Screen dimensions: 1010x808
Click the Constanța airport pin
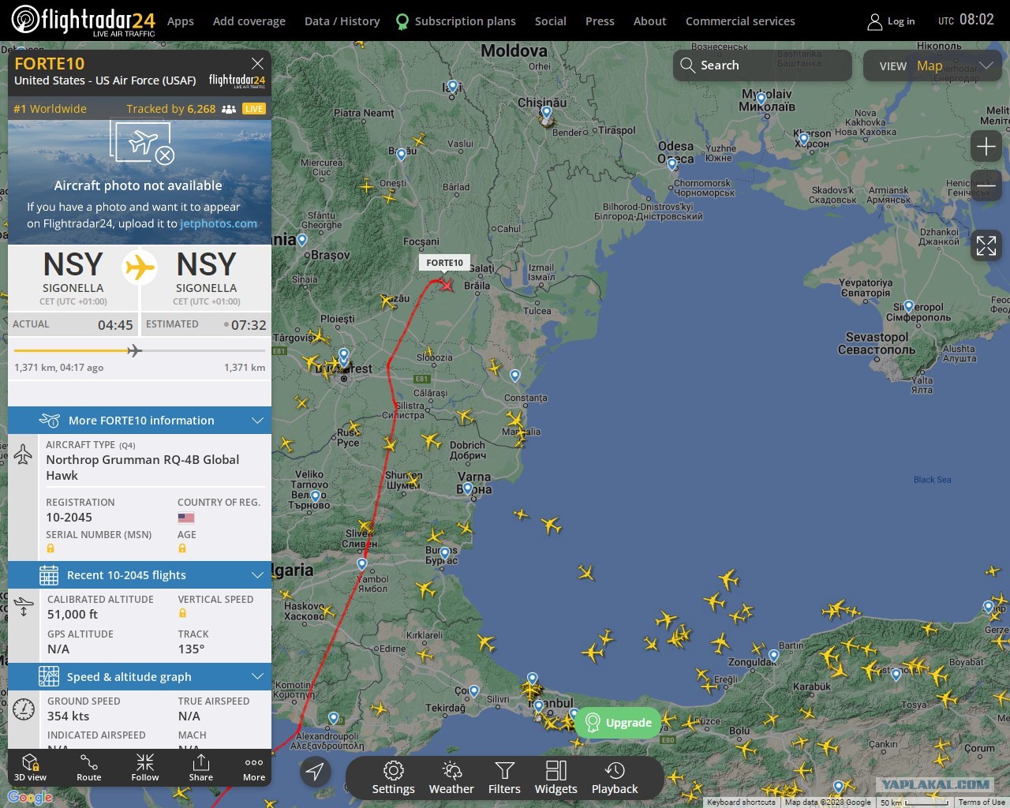515,376
